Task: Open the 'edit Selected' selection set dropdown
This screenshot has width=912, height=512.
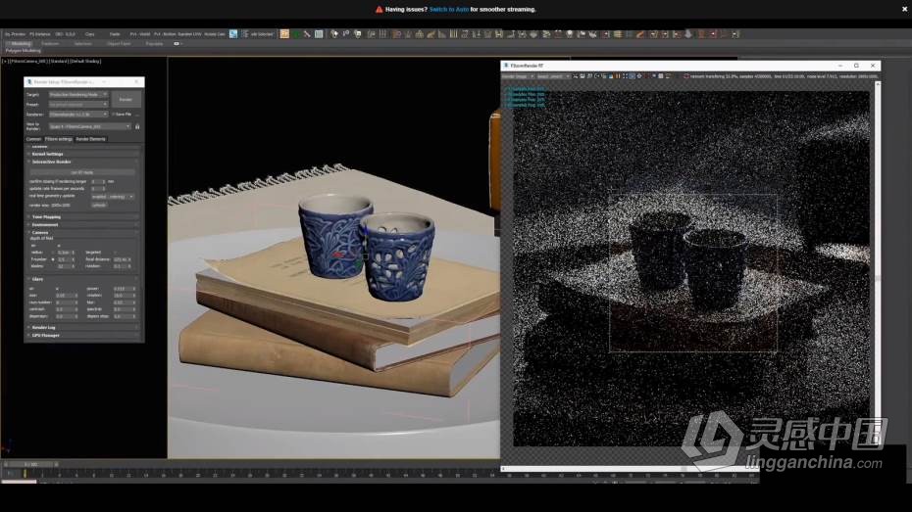Action: [262, 34]
